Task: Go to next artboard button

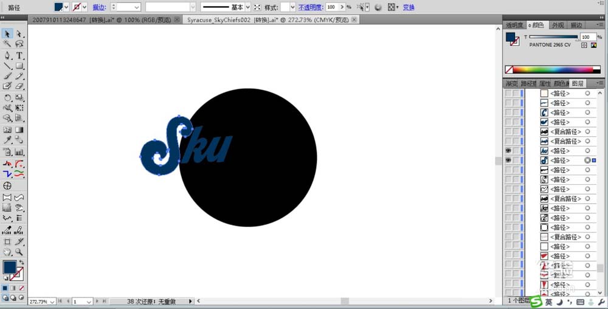Action: [97, 301]
